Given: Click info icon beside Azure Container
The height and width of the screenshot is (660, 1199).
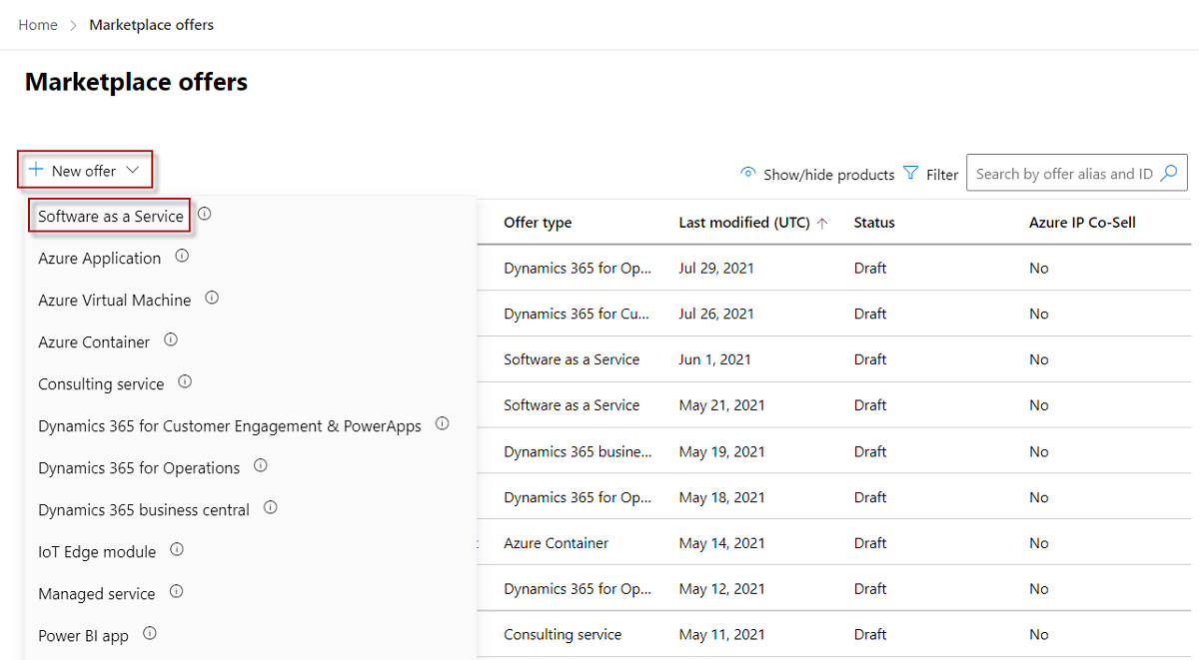Looking at the screenshot, I should (x=171, y=340).
